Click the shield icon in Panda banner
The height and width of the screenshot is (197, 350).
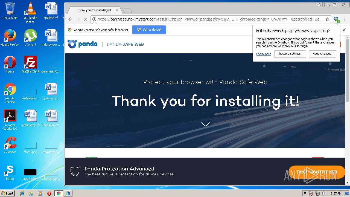(x=75, y=171)
